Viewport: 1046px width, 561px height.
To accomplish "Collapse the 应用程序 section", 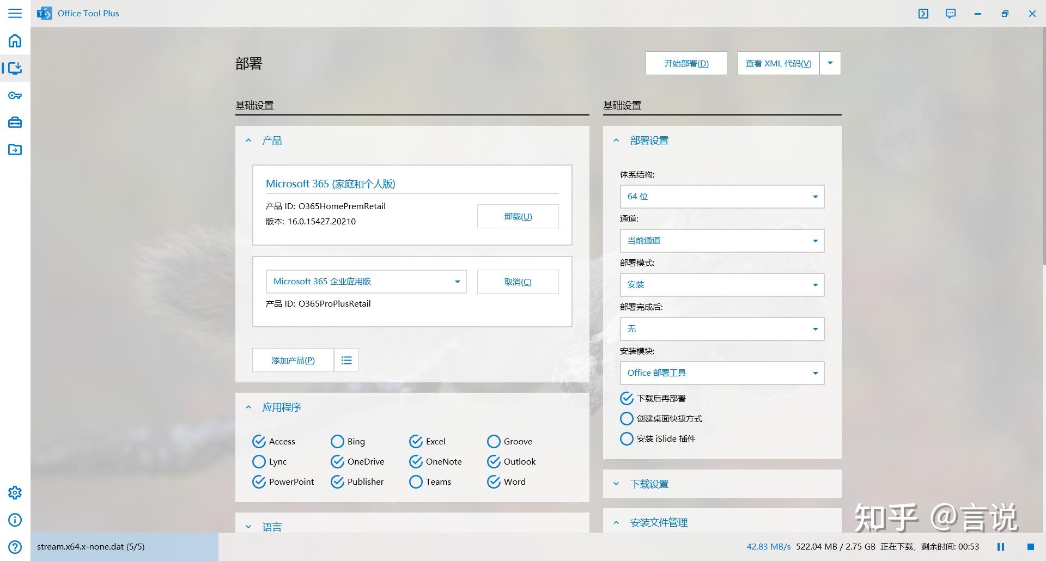I will pyautogui.click(x=249, y=407).
